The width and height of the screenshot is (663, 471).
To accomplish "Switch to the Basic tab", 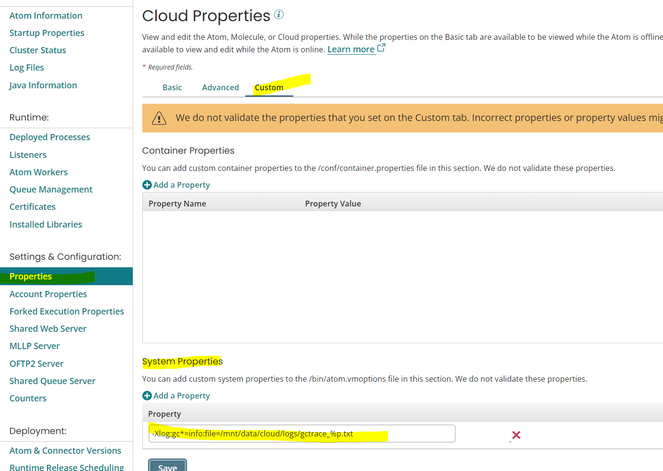I will (172, 87).
